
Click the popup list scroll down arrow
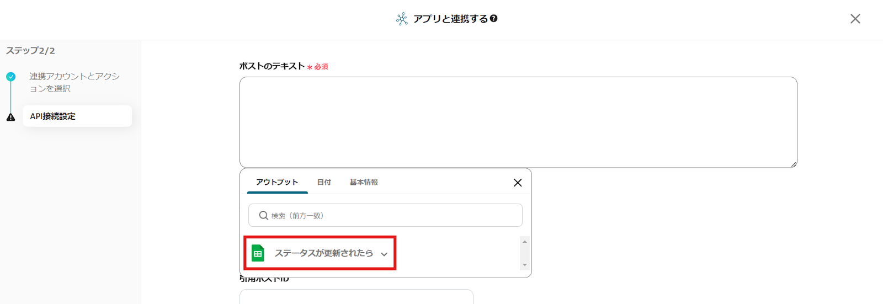tap(525, 265)
